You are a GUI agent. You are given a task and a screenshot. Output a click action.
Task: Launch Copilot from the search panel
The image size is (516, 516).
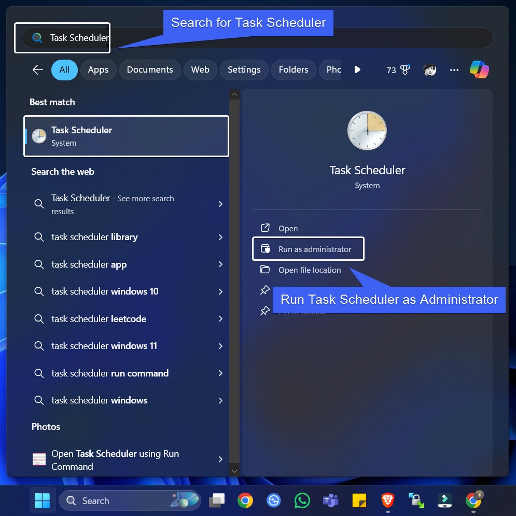point(479,70)
